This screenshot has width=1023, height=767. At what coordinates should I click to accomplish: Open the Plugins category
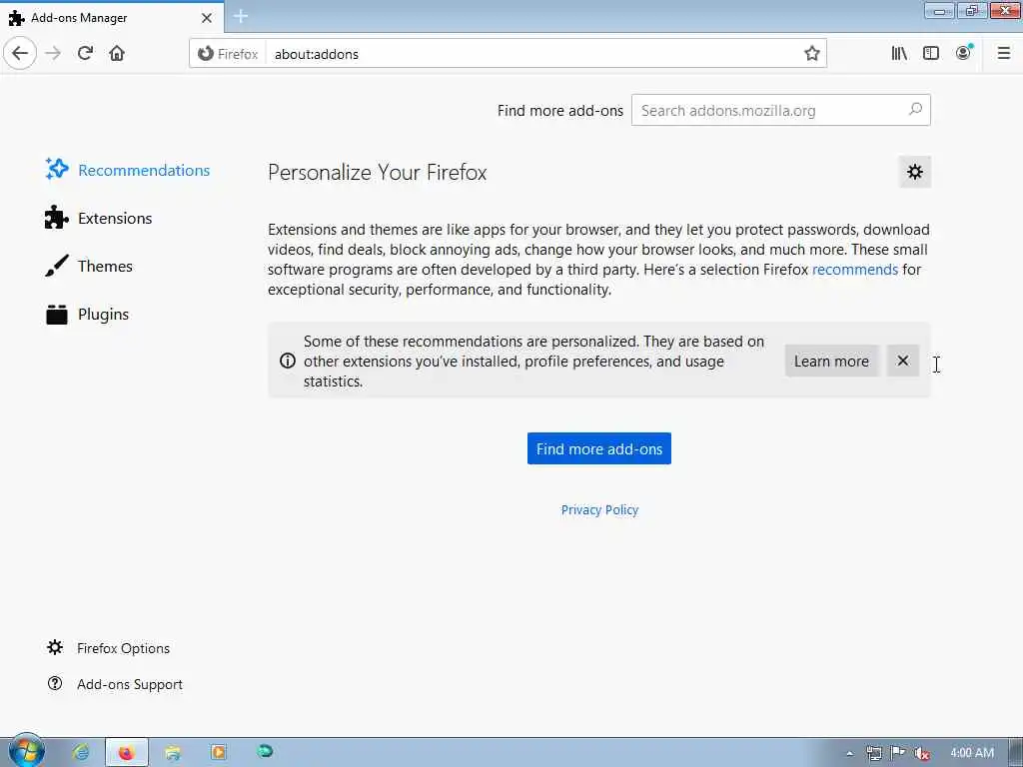(x=88, y=315)
